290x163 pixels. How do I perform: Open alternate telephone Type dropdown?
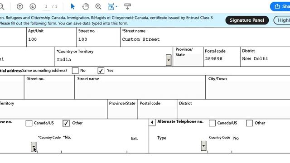(203, 146)
